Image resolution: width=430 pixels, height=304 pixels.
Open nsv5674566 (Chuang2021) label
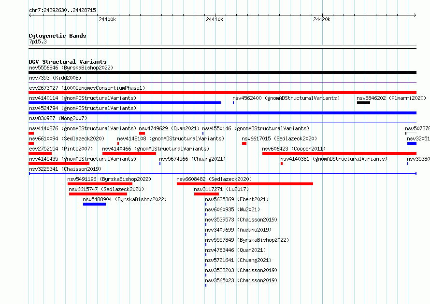tap(192, 159)
